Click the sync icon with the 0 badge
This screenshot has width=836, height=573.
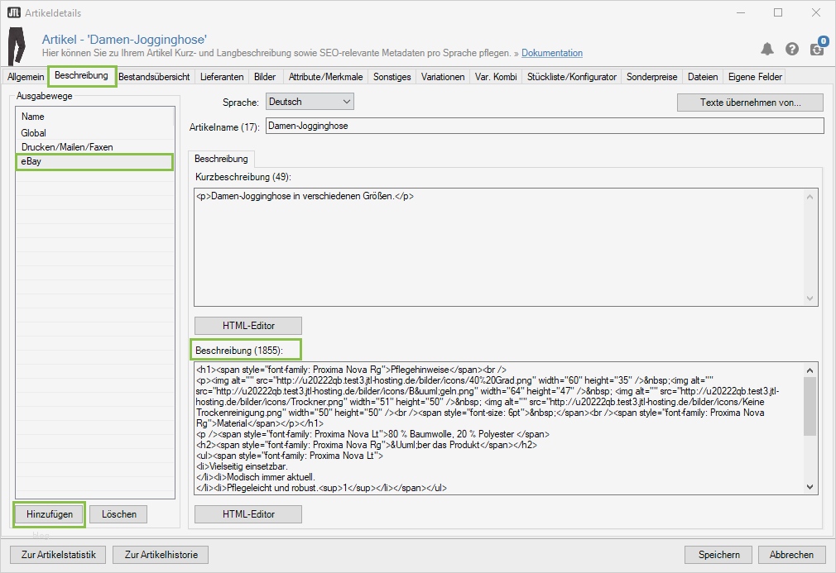[816, 50]
